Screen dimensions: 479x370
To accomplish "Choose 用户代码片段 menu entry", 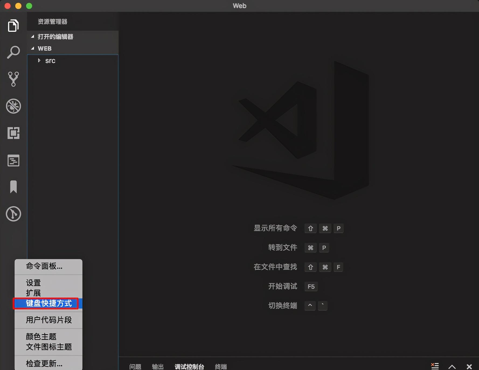I will click(48, 320).
